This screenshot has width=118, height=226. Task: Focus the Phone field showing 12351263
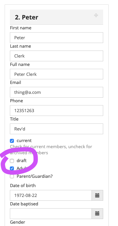click(57, 111)
